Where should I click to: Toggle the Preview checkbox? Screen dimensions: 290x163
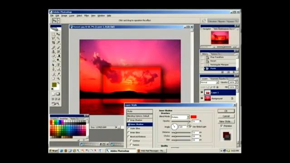pos(222,126)
